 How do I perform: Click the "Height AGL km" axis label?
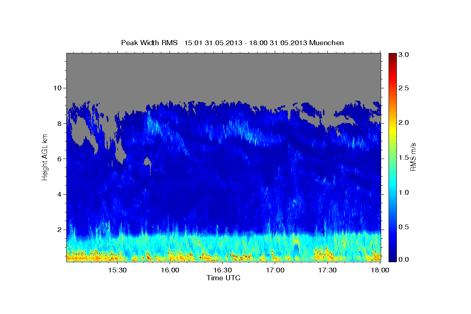point(45,158)
